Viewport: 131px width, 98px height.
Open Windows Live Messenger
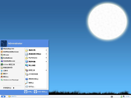click(x=10, y=80)
